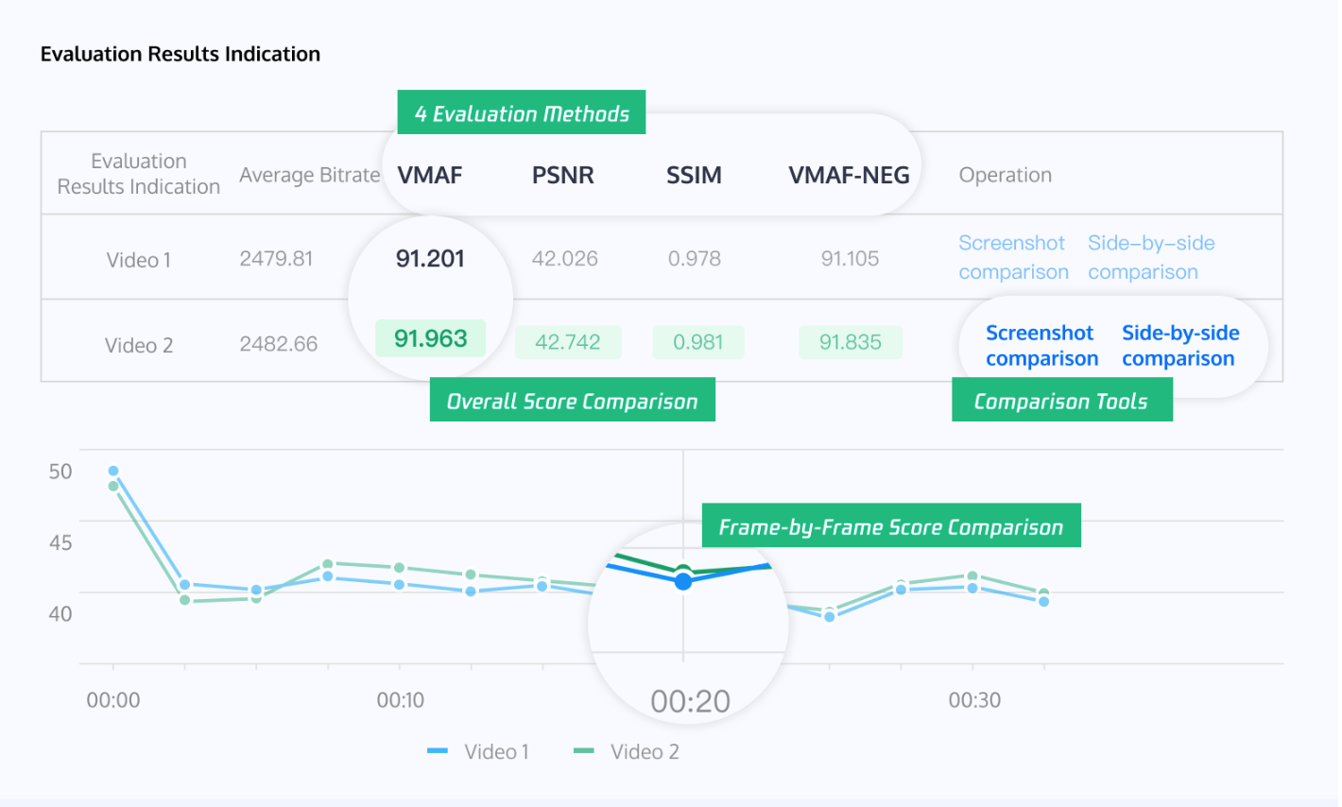This screenshot has height=807, width=1342.
Task: Click Video 2 PSNR value 42.742
Action: click(568, 342)
